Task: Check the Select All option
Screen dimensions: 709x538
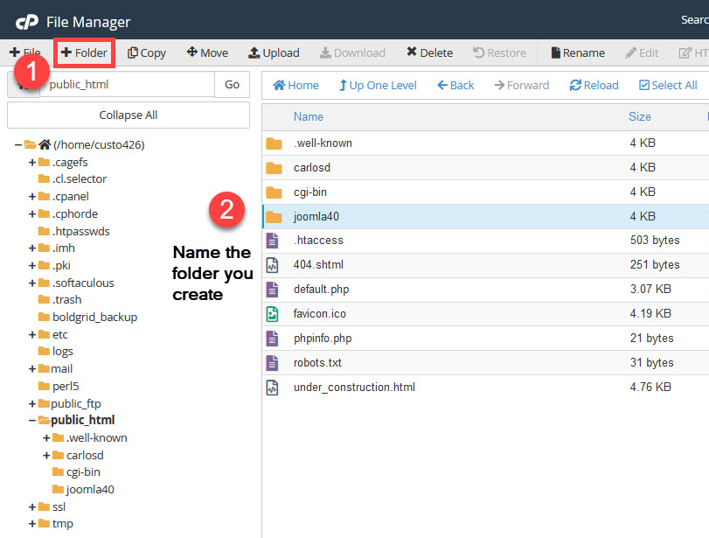Action: [x=668, y=85]
